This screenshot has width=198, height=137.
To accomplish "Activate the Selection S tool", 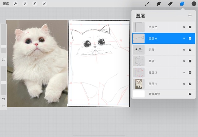I will click(x=35, y=4).
